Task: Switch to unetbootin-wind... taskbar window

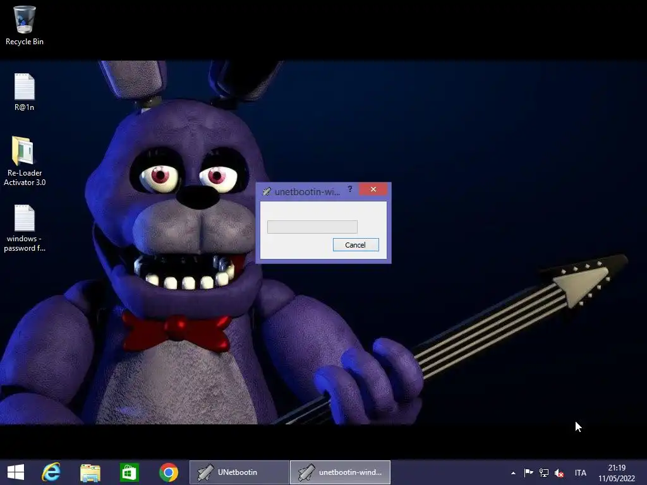Action: coord(341,472)
